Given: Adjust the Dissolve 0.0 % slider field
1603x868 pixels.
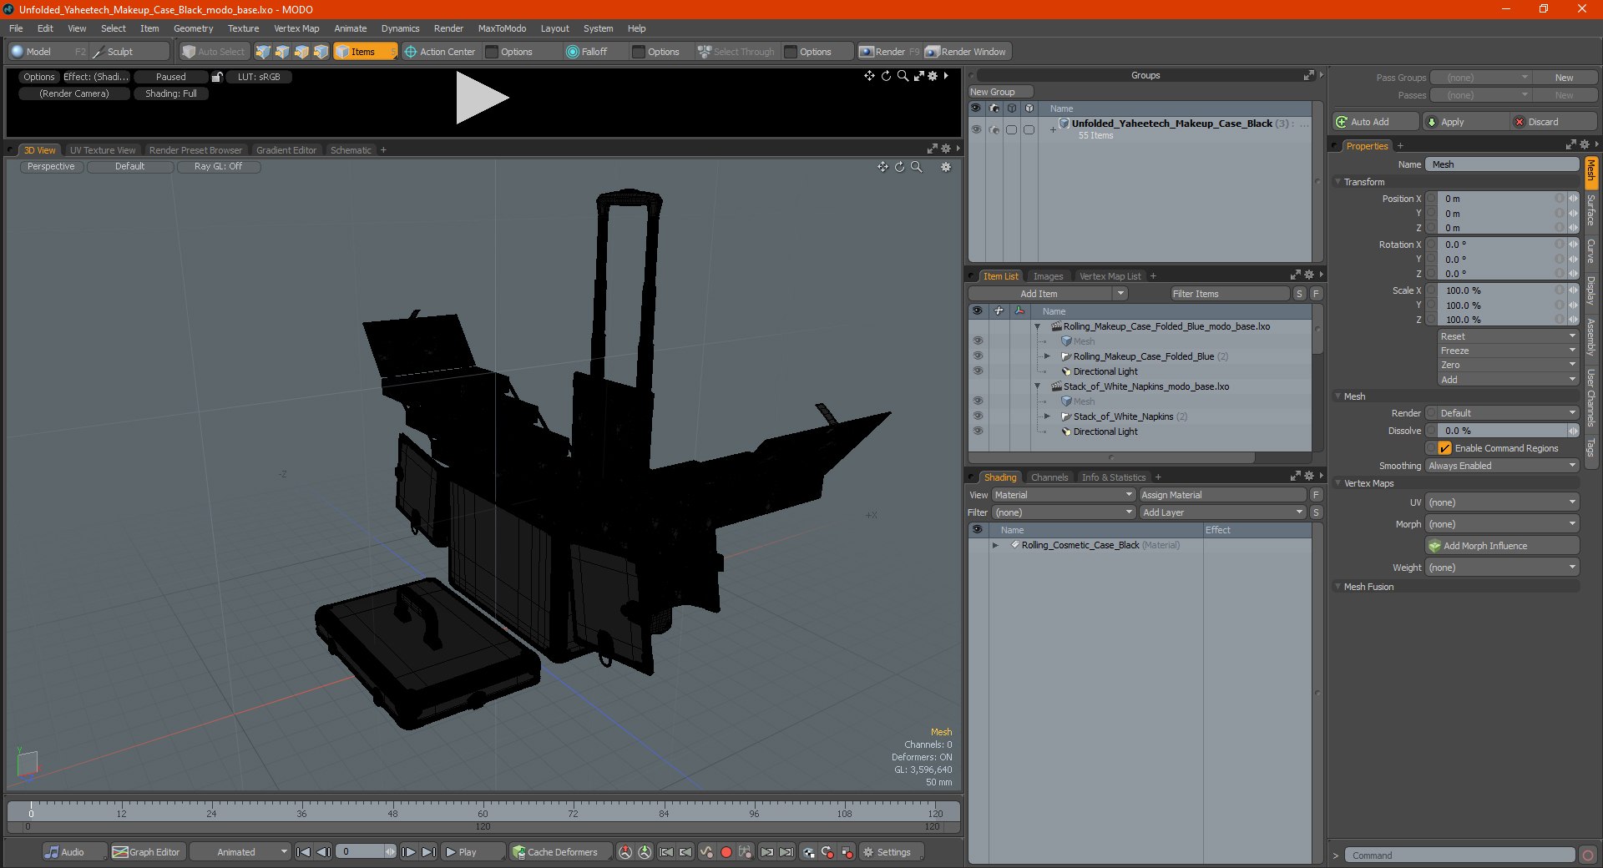Looking at the screenshot, I should (x=1502, y=431).
